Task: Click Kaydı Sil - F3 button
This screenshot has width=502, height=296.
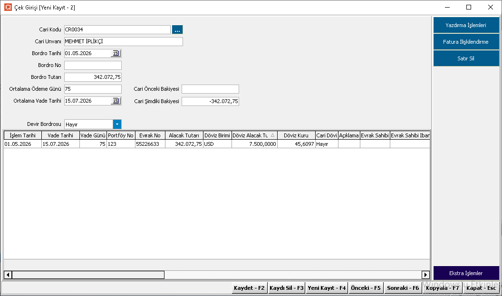Action: point(287,288)
